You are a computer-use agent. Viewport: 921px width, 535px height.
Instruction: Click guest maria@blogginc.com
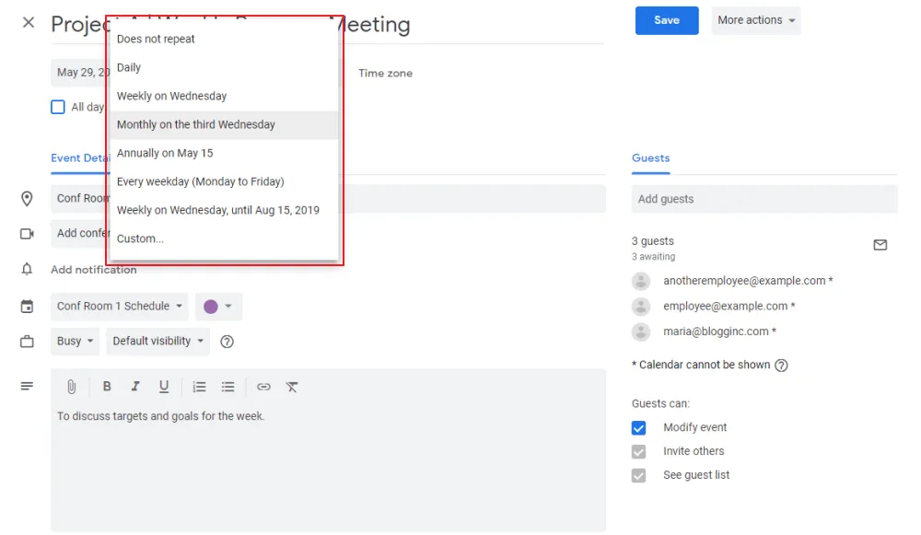coord(719,331)
